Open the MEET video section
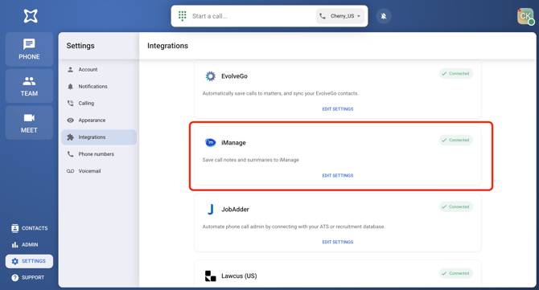 pyautogui.click(x=29, y=123)
